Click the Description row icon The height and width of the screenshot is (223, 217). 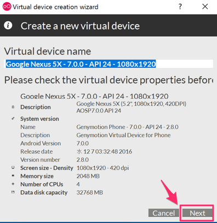(13, 107)
